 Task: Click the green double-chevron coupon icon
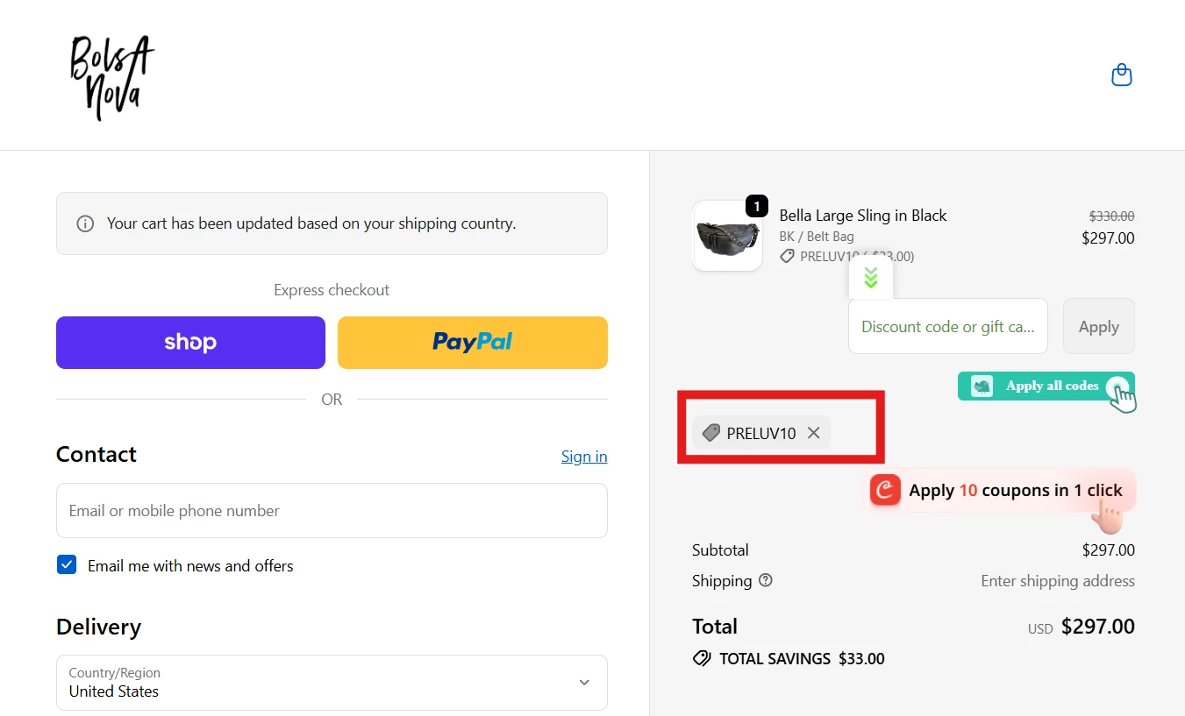click(870, 278)
